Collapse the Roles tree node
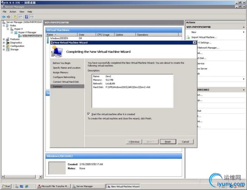 4,25
